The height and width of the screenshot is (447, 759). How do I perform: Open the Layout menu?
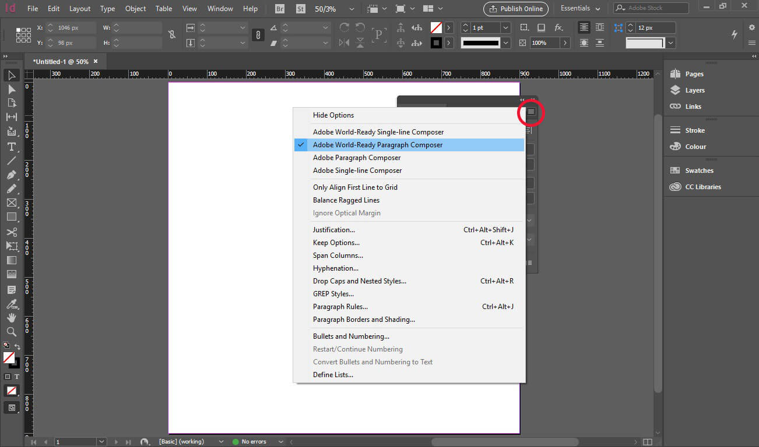tap(80, 9)
